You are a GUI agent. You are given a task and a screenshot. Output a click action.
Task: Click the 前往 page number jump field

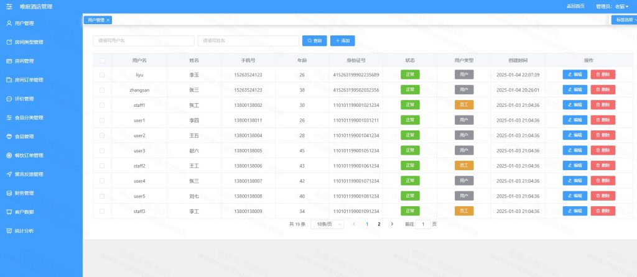click(423, 224)
